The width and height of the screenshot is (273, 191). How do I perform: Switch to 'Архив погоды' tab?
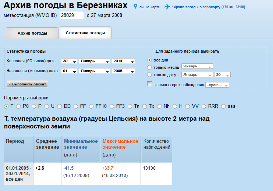pos(32,33)
